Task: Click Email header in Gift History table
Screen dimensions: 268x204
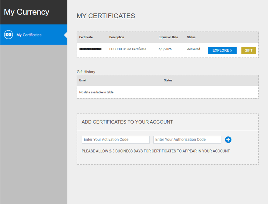Action: pos(83,81)
